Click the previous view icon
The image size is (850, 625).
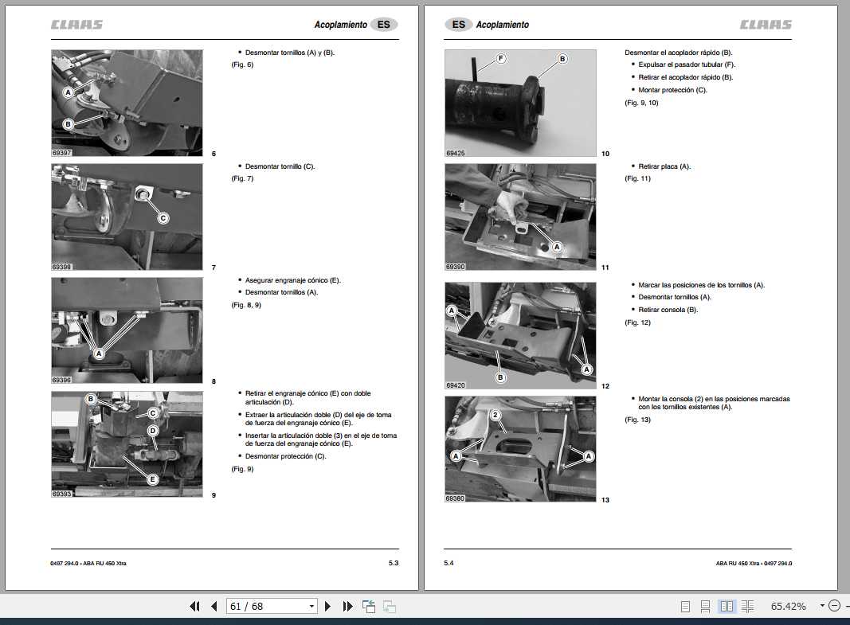pyautogui.click(x=369, y=606)
